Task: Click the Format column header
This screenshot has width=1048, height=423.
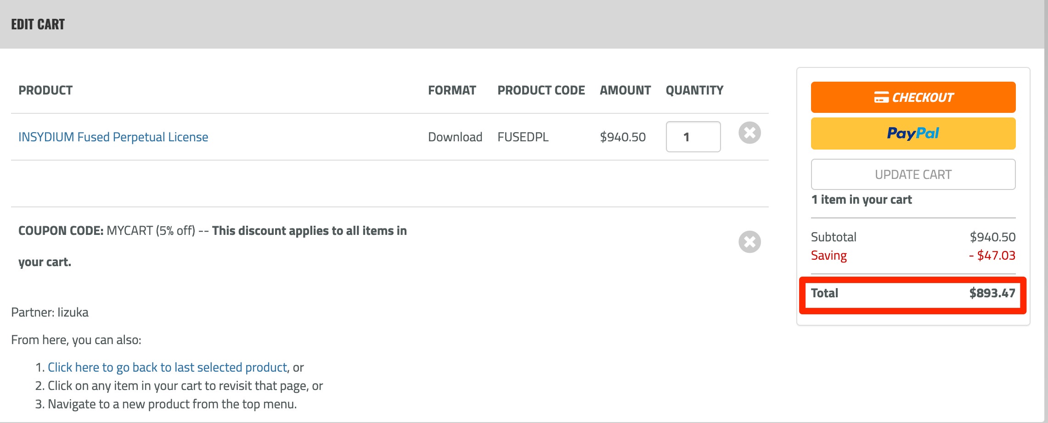Action: coord(452,90)
